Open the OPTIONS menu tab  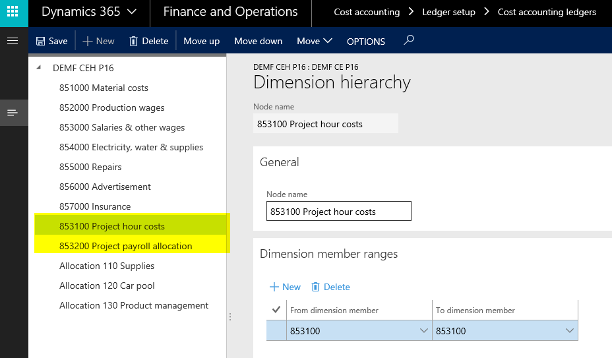click(366, 41)
